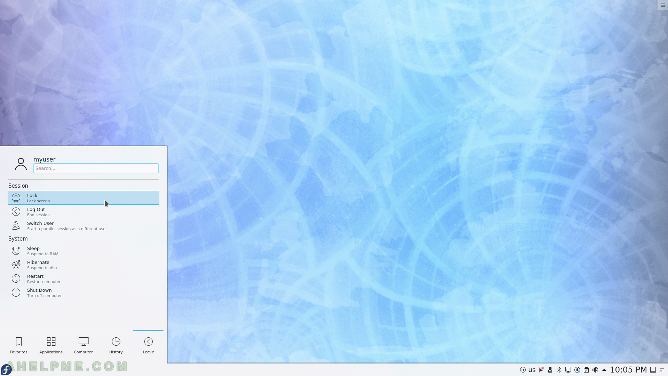The image size is (668, 376).
Task: Select 'Hibernate' suspend to disk entry
Action: click(x=83, y=265)
